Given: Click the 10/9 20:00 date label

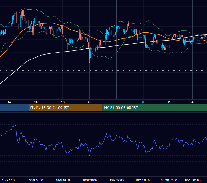Looking at the screenshot, I should [89, 180].
